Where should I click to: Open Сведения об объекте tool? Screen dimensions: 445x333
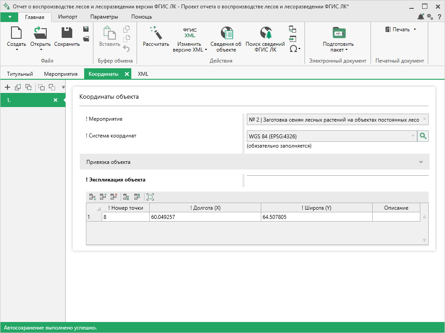click(226, 39)
